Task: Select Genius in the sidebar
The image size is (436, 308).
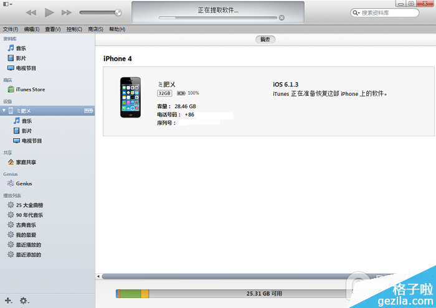Action: pyautogui.click(x=24, y=184)
